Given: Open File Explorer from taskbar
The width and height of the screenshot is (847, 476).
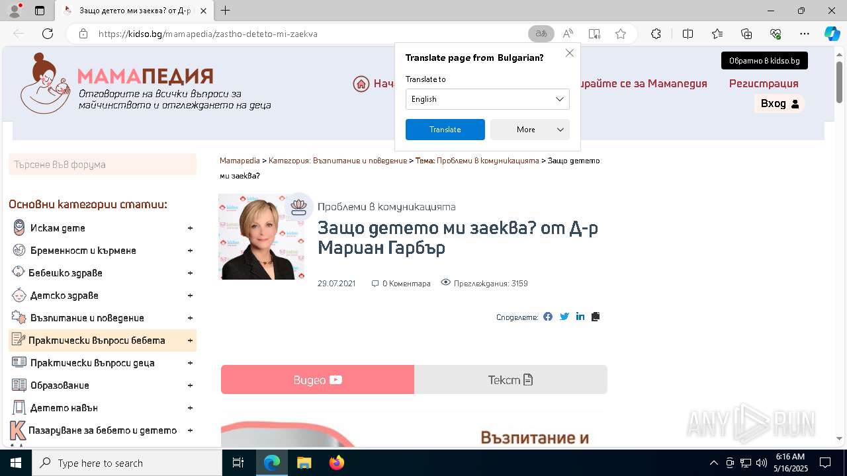Looking at the screenshot, I should point(304,463).
